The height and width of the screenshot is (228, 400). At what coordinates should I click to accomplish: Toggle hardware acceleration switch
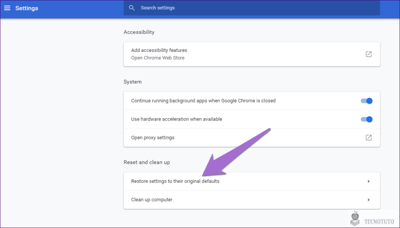[366, 119]
